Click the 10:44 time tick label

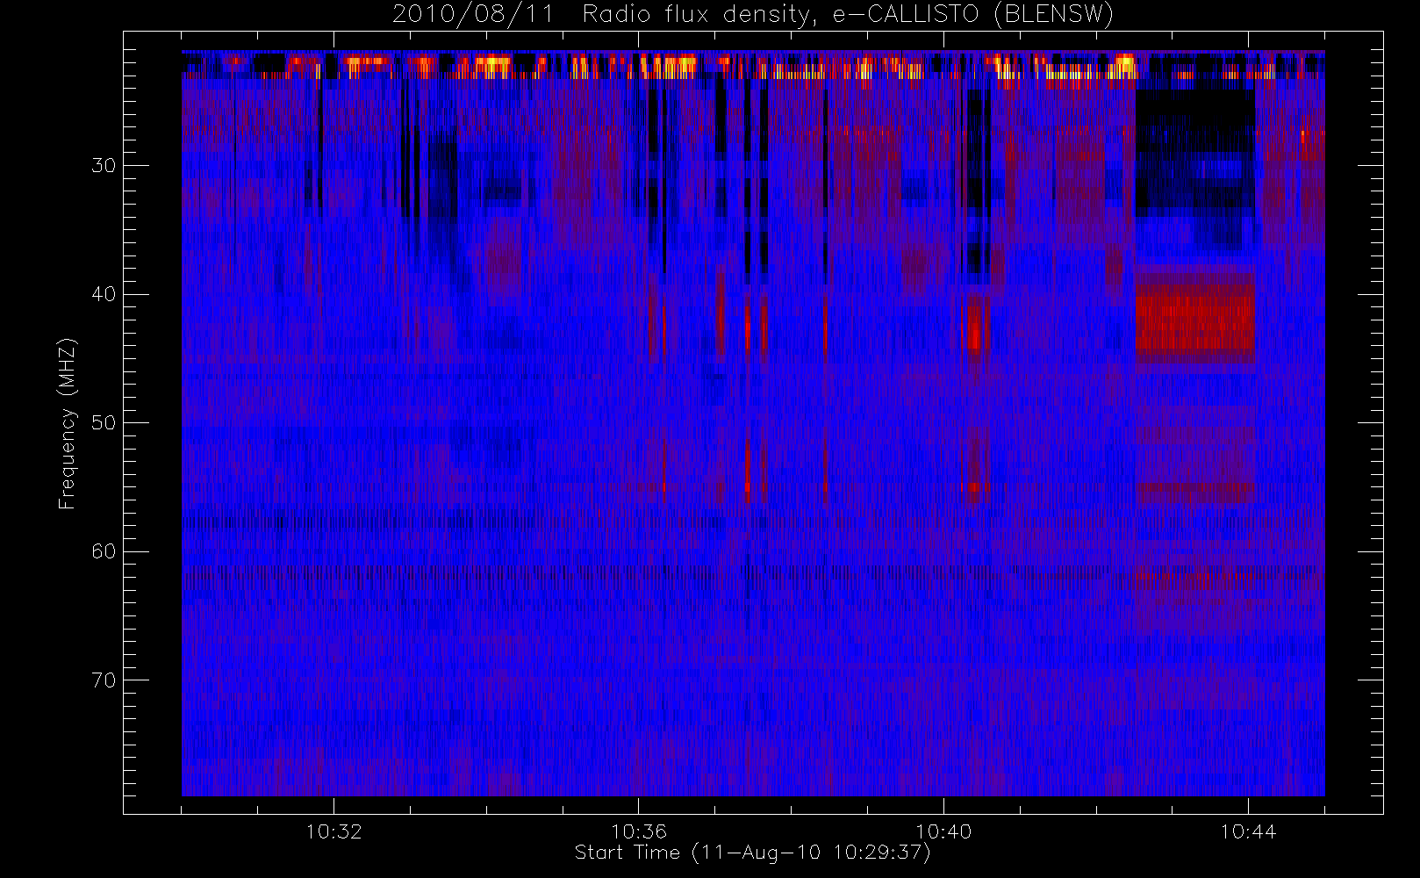pos(1248,831)
